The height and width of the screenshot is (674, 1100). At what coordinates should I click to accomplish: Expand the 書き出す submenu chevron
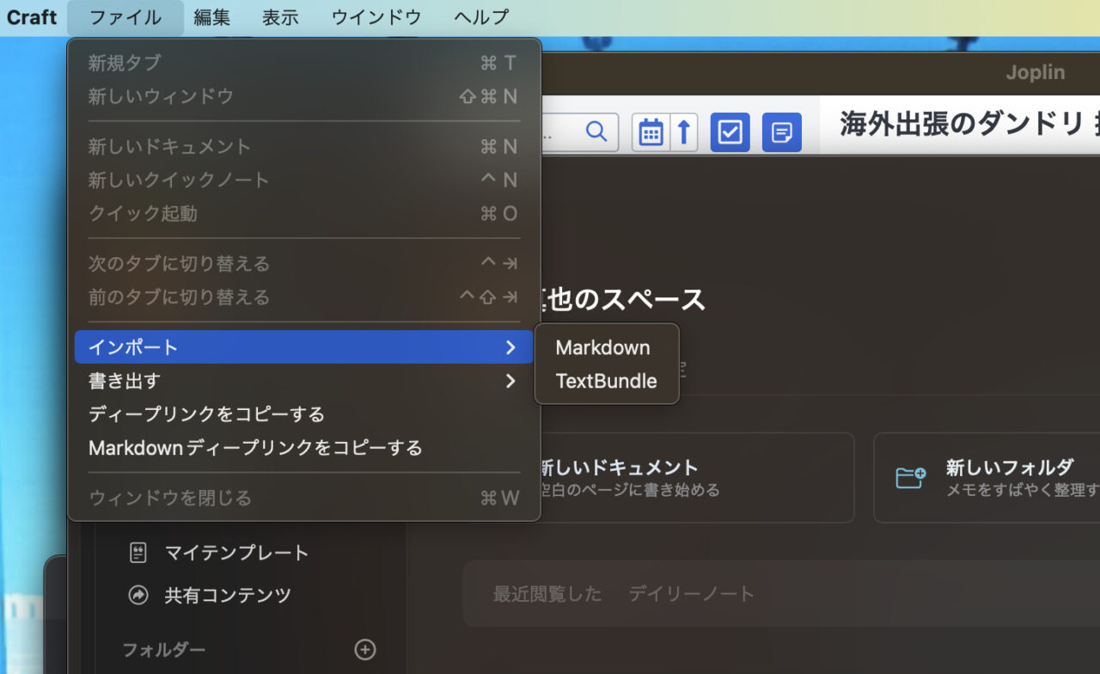point(510,381)
